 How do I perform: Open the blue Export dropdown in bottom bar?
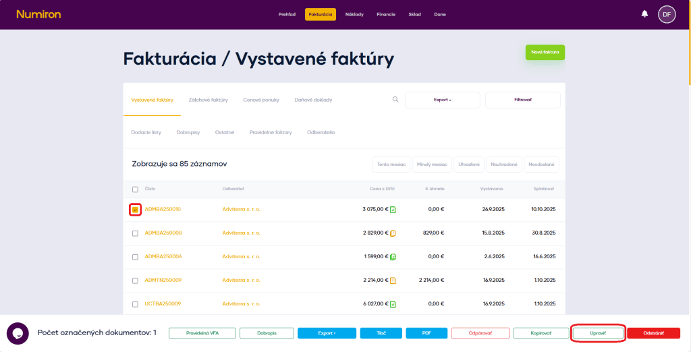pyautogui.click(x=327, y=334)
